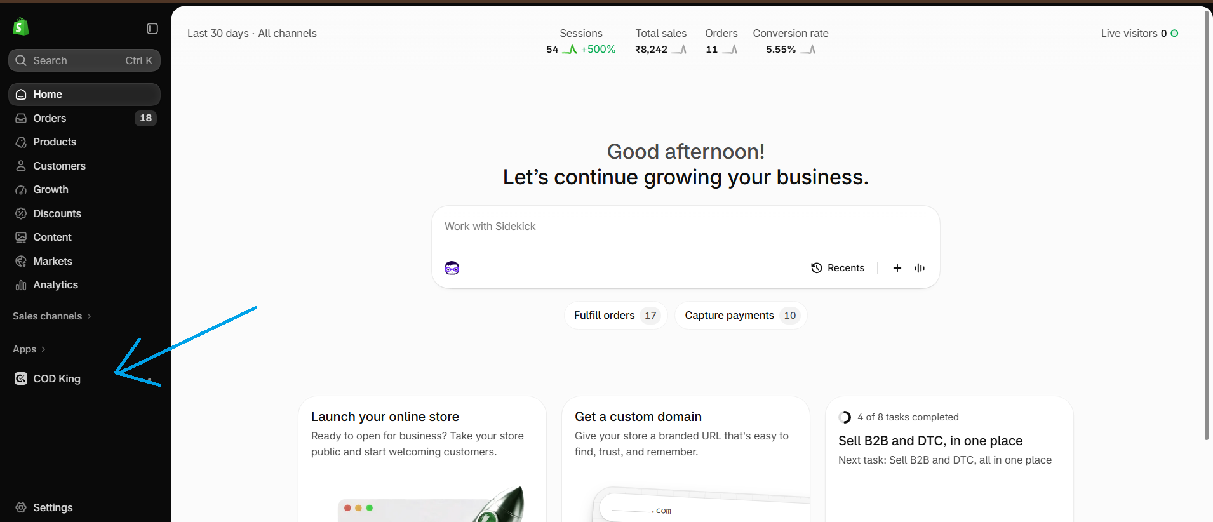Open the Products section
Image resolution: width=1213 pixels, height=522 pixels.
click(x=84, y=142)
